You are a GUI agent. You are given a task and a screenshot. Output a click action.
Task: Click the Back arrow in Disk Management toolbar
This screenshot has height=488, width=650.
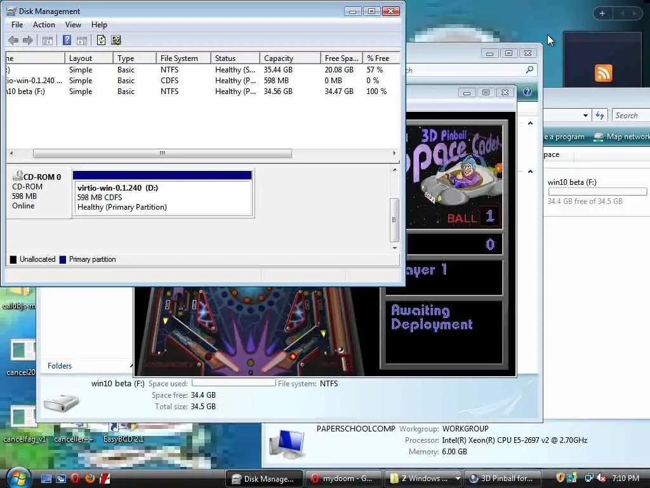point(13,40)
